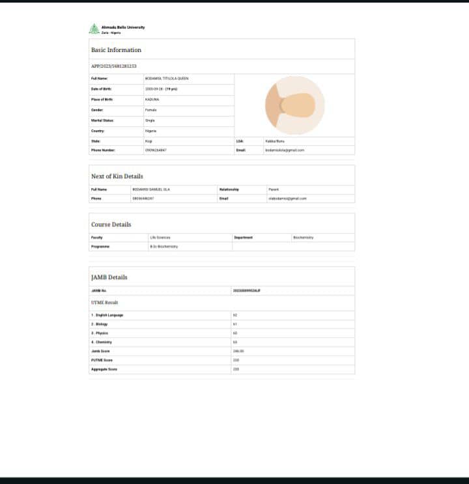This screenshot has height=484, width=469.
Task: Click the Ahmadu Bello University title text
Action: point(123,27)
